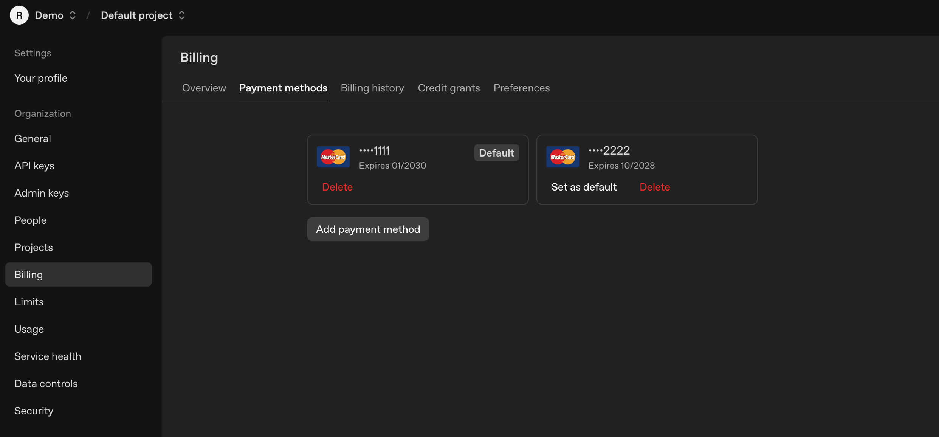Open the Admin keys settings
Image resolution: width=939 pixels, height=437 pixels.
pos(42,193)
